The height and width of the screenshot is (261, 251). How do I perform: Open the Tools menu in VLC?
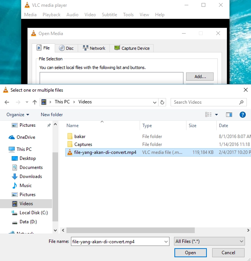(x=128, y=15)
